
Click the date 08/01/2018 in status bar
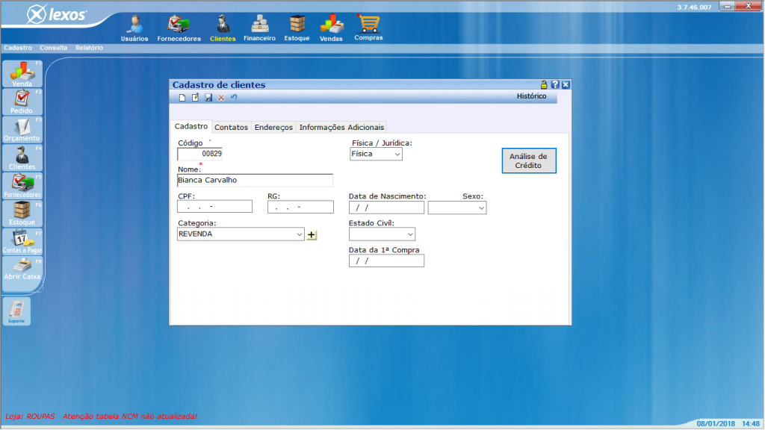(716, 424)
